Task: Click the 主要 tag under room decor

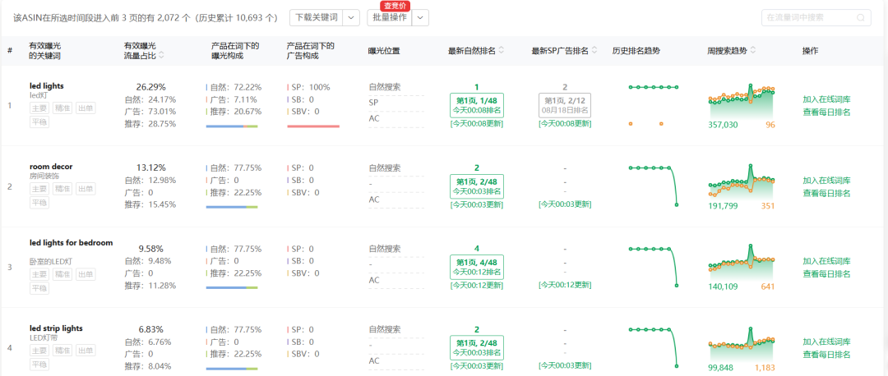Action: click(39, 188)
